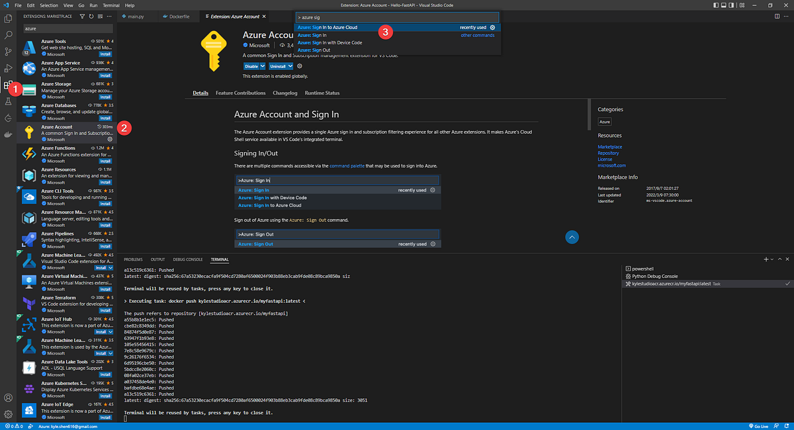Select the Azure icon in Activity Bar
Viewport: 794px width, 430px height.
[9, 119]
